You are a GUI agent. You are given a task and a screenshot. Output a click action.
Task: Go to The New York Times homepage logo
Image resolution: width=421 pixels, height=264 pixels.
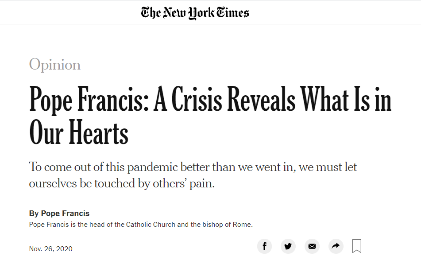[195, 12]
